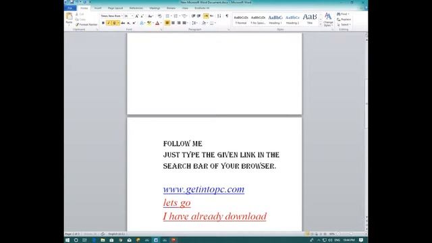The width and height of the screenshot is (432, 243).
Task: Click the Sort icon
Action: point(219,16)
